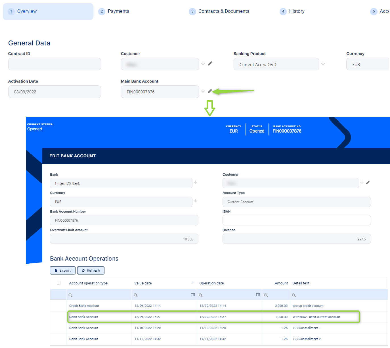Open the Main Bank Account dropdown arrow
Viewport: 390px width, 348px height.
(203, 91)
